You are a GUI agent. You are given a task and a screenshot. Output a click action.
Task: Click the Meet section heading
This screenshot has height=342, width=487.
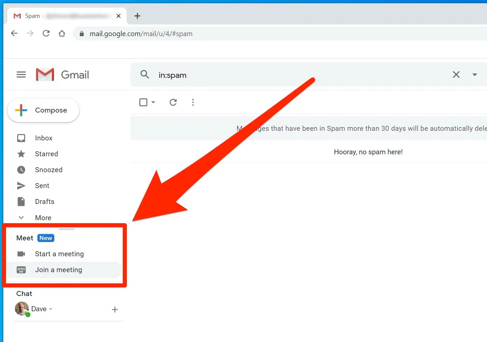pyautogui.click(x=25, y=238)
